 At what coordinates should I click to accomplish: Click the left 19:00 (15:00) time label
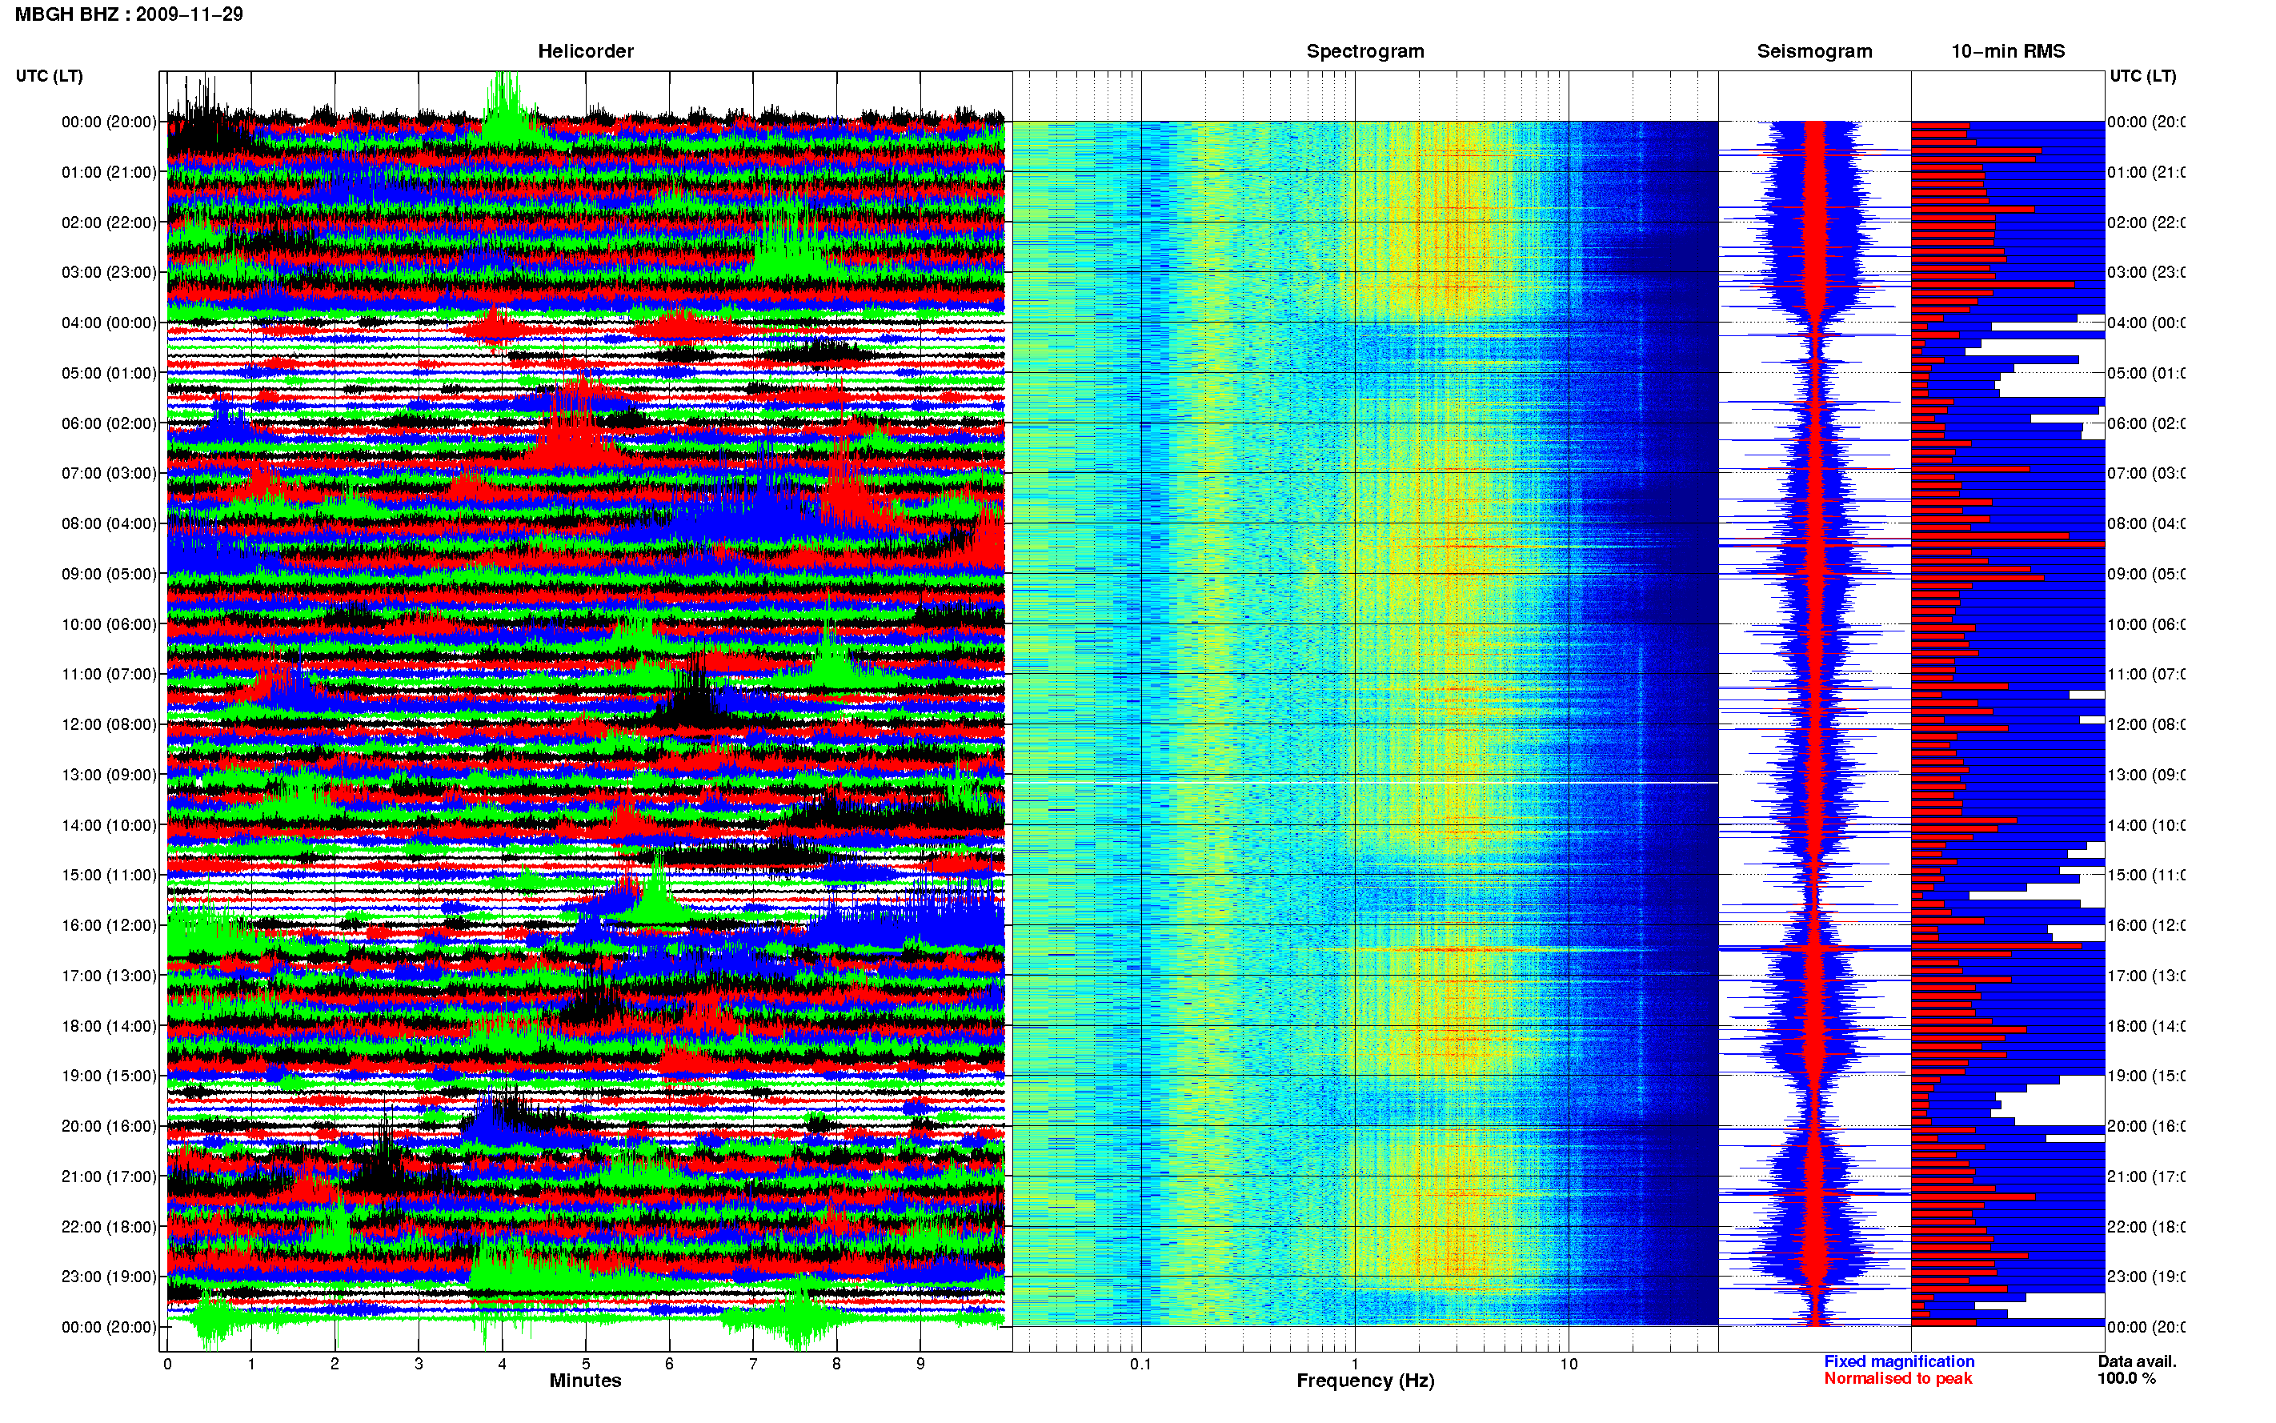109,1076
